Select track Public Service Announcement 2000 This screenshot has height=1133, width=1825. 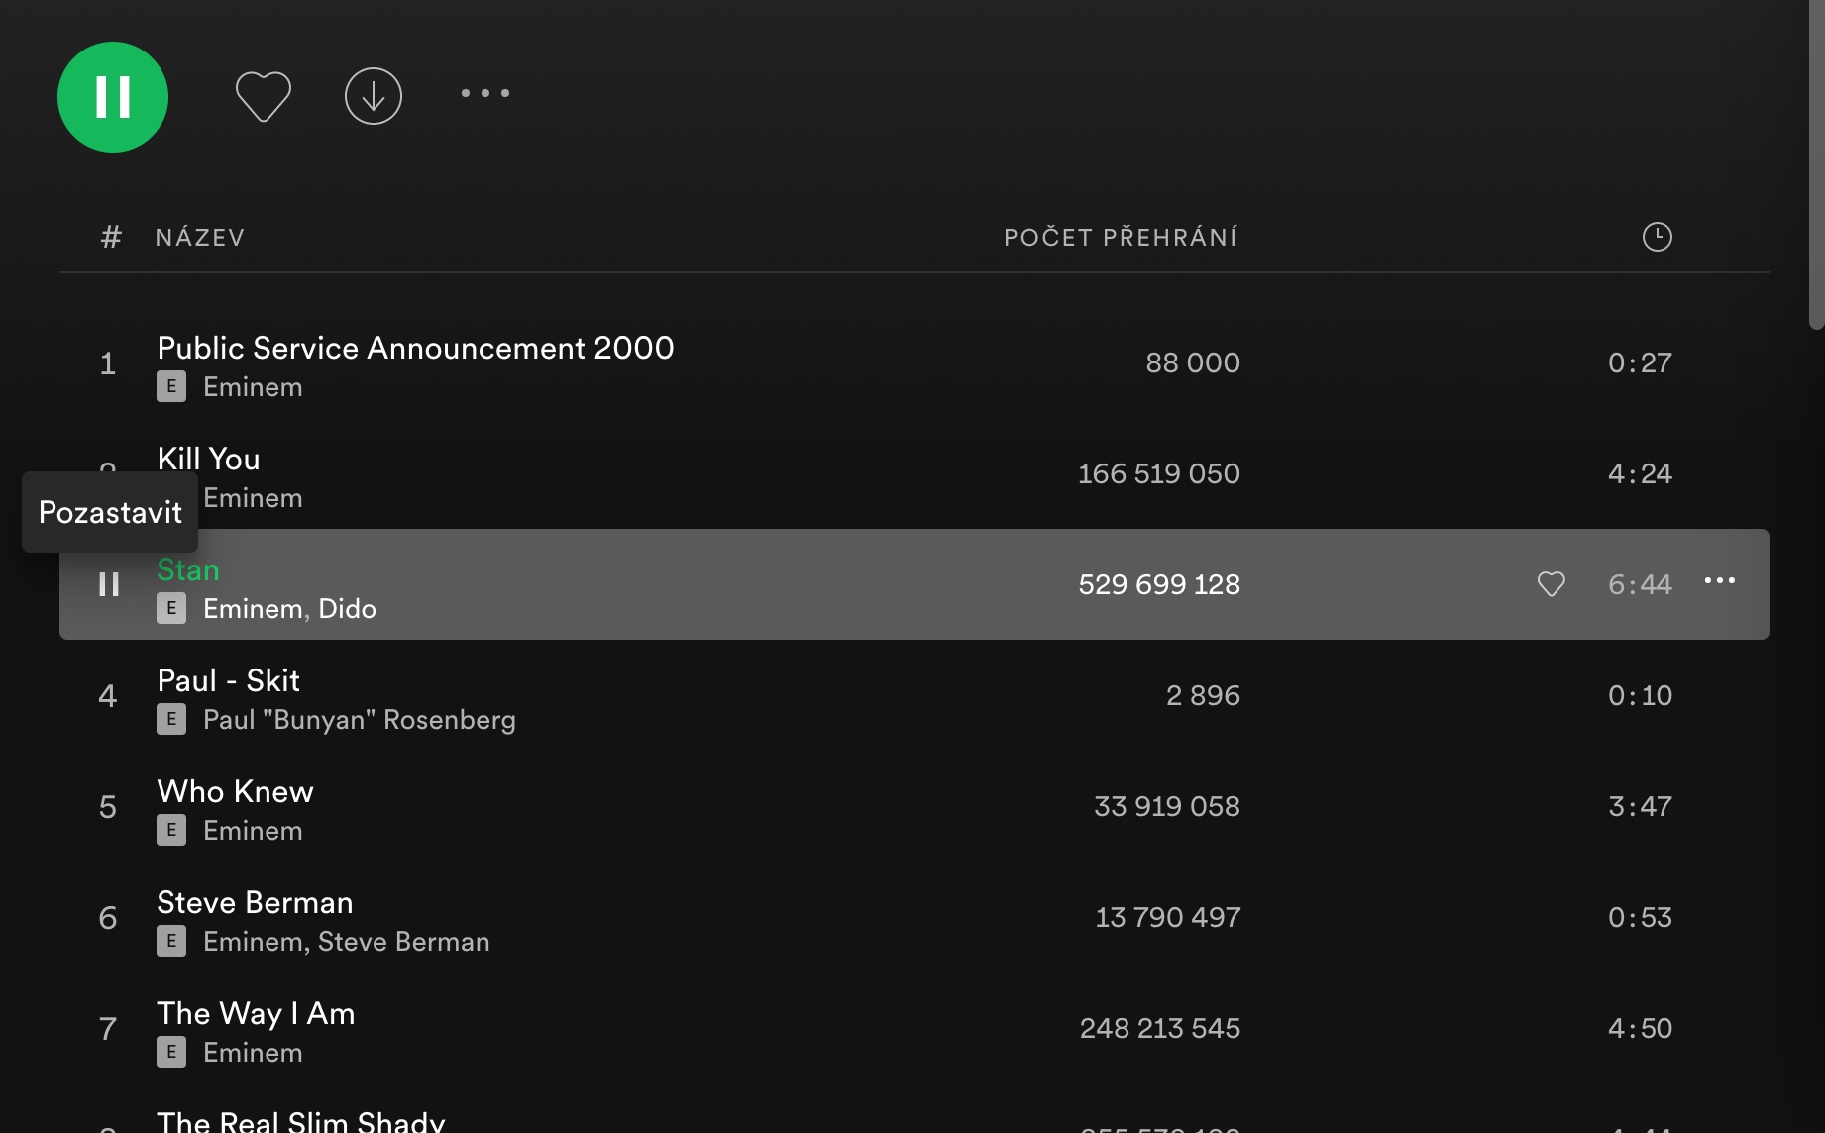(x=415, y=349)
